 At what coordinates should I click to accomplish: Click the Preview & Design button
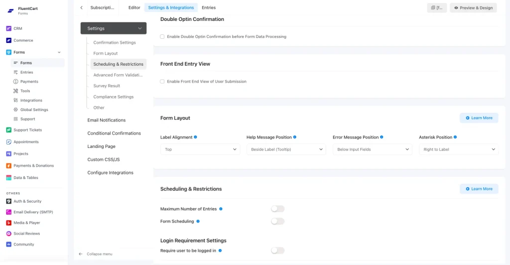click(x=473, y=8)
